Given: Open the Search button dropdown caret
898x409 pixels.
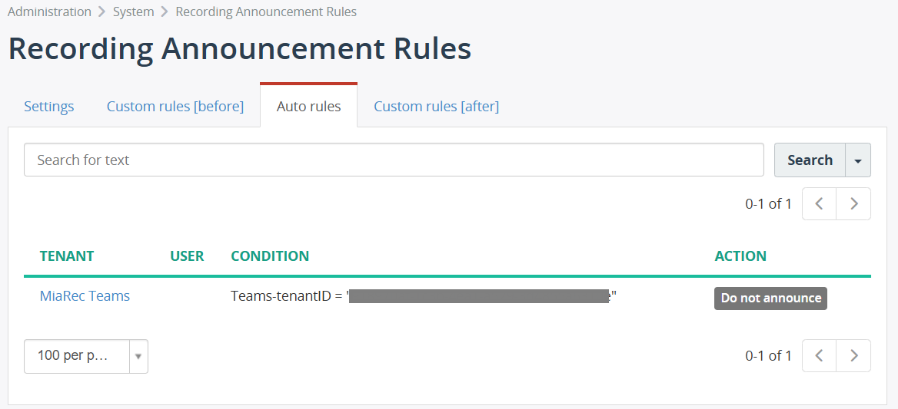Looking at the screenshot, I should (858, 160).
